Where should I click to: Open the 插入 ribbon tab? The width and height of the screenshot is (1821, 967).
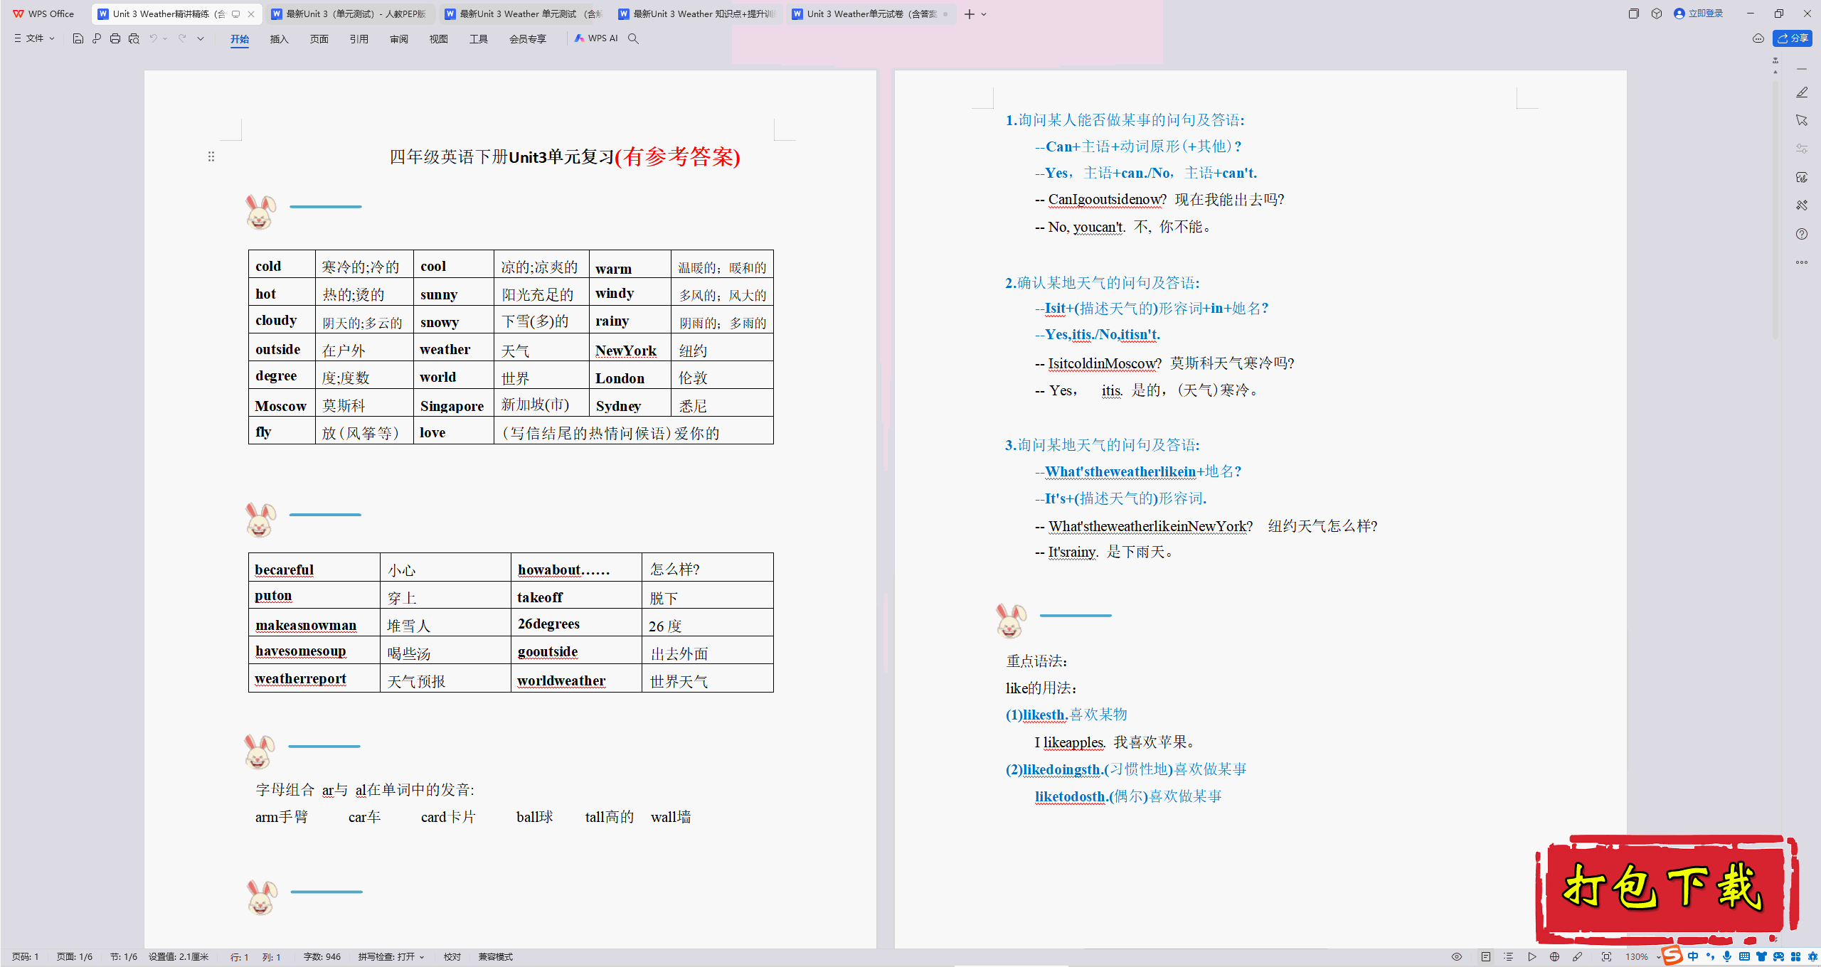tap(280, 39)
